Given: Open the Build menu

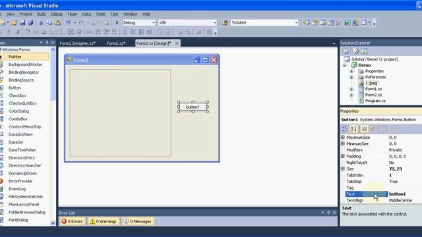Looking at the screenshot, I should (41, 14).
